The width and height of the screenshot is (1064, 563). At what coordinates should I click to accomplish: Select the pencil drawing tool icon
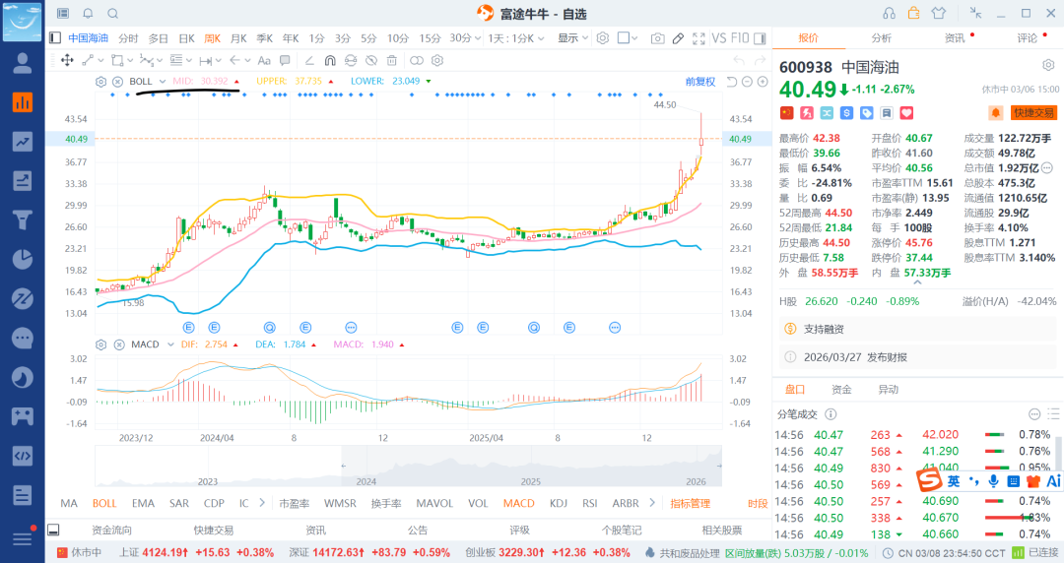click(x=678, y=38)
